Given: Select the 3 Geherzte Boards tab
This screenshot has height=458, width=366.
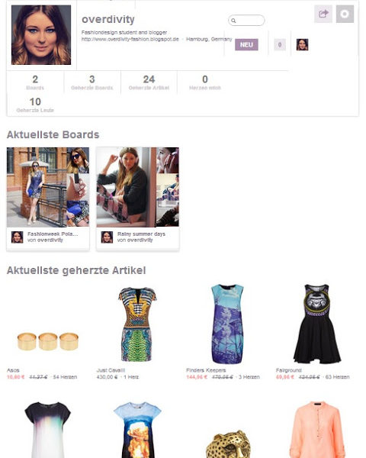Looking at the screenshot, I should tap(92, 82).
